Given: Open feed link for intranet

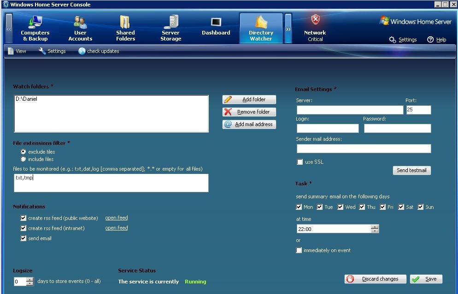Looking at the screenshot, I should coord(117,228).
